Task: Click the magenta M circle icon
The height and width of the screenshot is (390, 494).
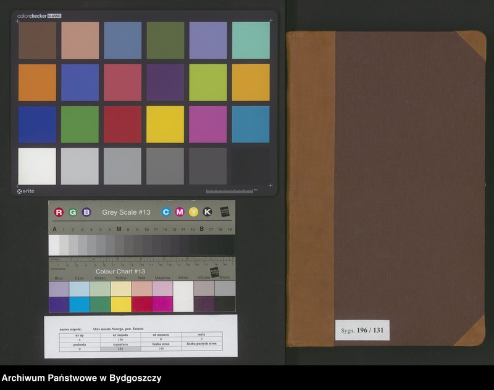Action: tap(180, 212)
